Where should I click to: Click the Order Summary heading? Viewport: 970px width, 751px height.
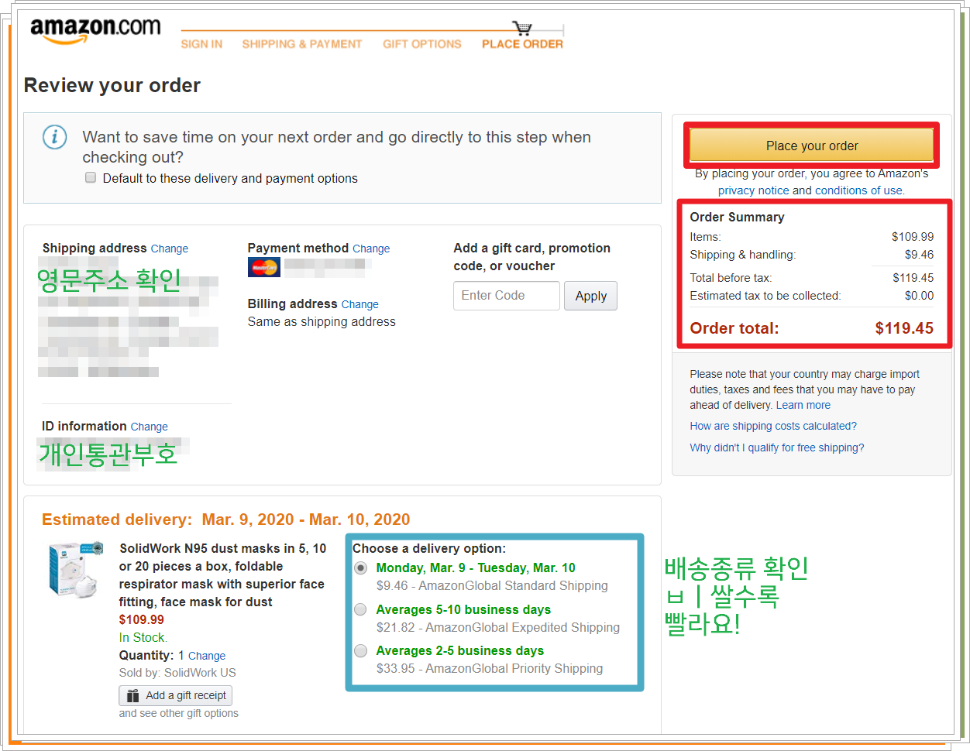(x=737, y=218)
